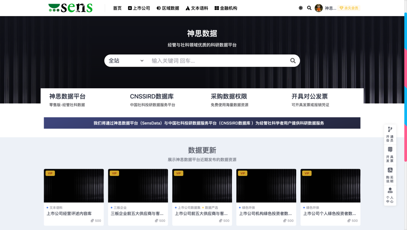Screen dimensions: 407x230
Task: Click 绿色环保 tag on 机构绿色投资者 card
Action: tap(248, 207)
